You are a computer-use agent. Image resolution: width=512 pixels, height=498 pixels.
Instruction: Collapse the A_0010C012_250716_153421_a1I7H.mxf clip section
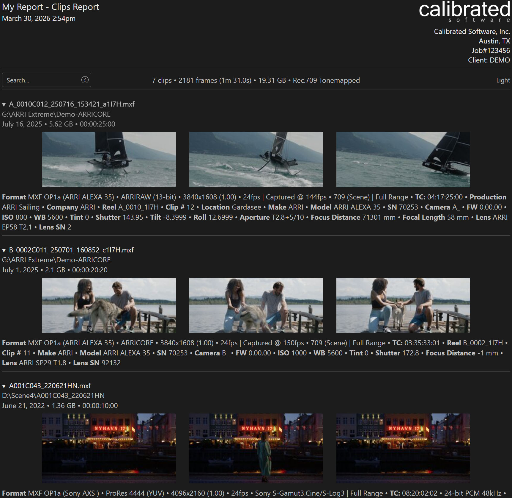4,105
